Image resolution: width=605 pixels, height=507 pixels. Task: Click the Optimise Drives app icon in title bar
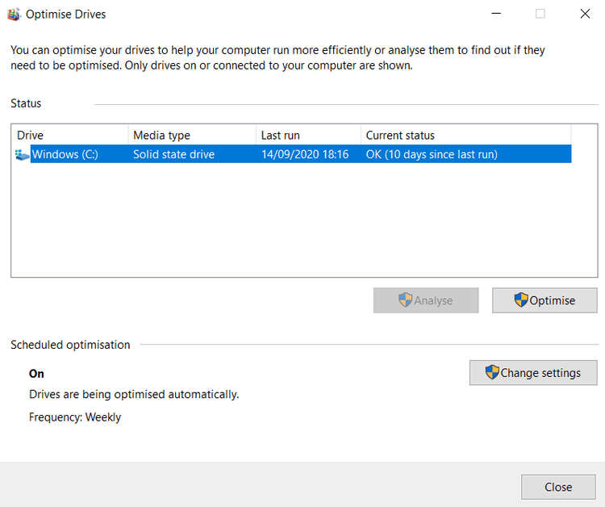[x=14, y=15]
